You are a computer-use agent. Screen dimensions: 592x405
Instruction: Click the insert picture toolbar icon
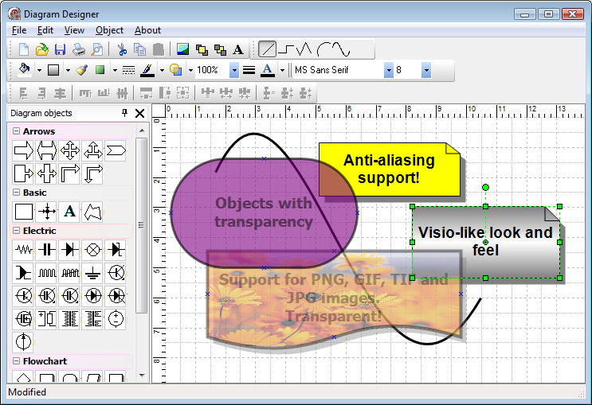[182, 49]
